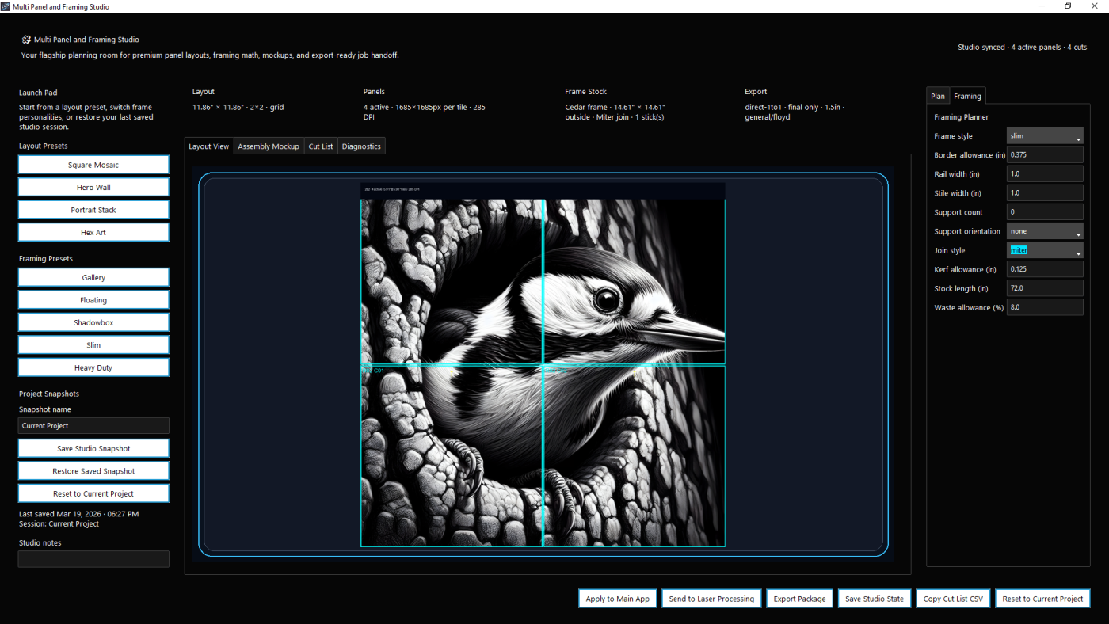The width and height of the screenshot is (1109, 624).
Task: Expand the Support orientation dropdown
Action: pyautogui.click(x=1044, y=231)
